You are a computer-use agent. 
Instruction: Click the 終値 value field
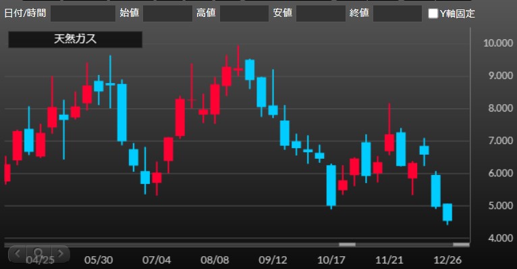(398, 14)
